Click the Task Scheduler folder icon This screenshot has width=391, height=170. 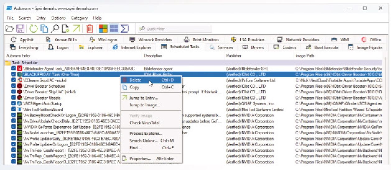[8, 63]
